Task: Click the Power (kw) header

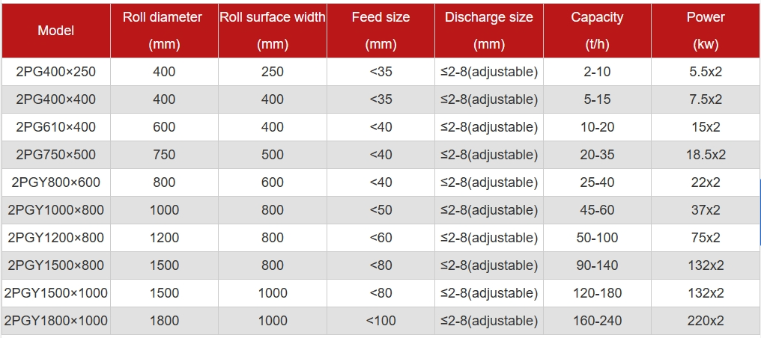Action: [706, 31]
